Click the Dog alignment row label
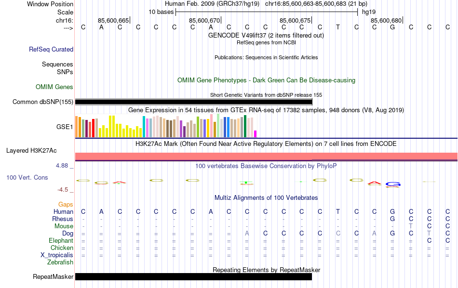 click(67, 234)
